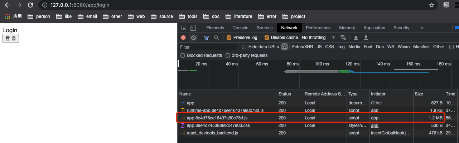Open network conditions wifi icon
The width and height of the screenshot is (459, 143).
click(343, 38)
